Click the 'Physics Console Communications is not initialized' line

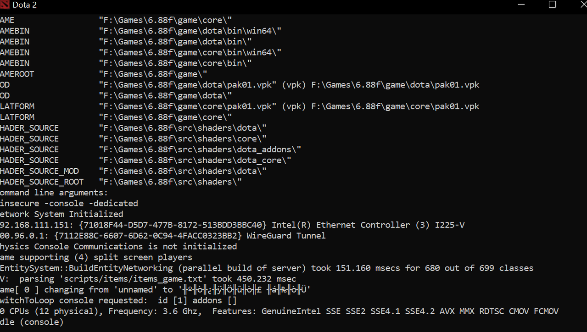click(118, 247)
